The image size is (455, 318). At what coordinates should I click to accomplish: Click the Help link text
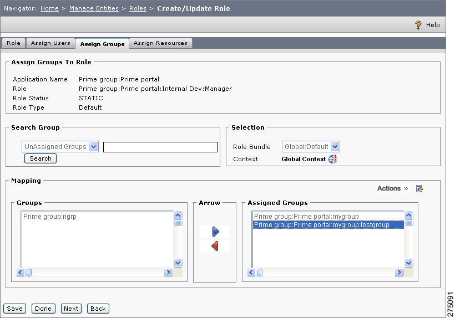coord(433,25)
